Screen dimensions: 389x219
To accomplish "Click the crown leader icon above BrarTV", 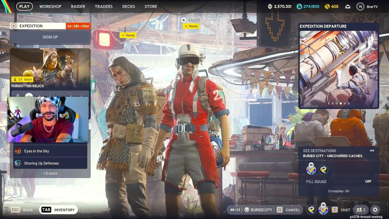I will (183, 20).
